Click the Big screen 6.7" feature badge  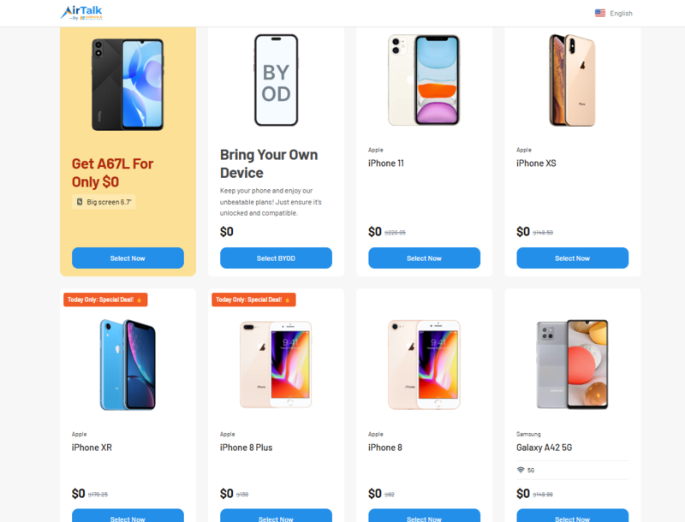104,202
